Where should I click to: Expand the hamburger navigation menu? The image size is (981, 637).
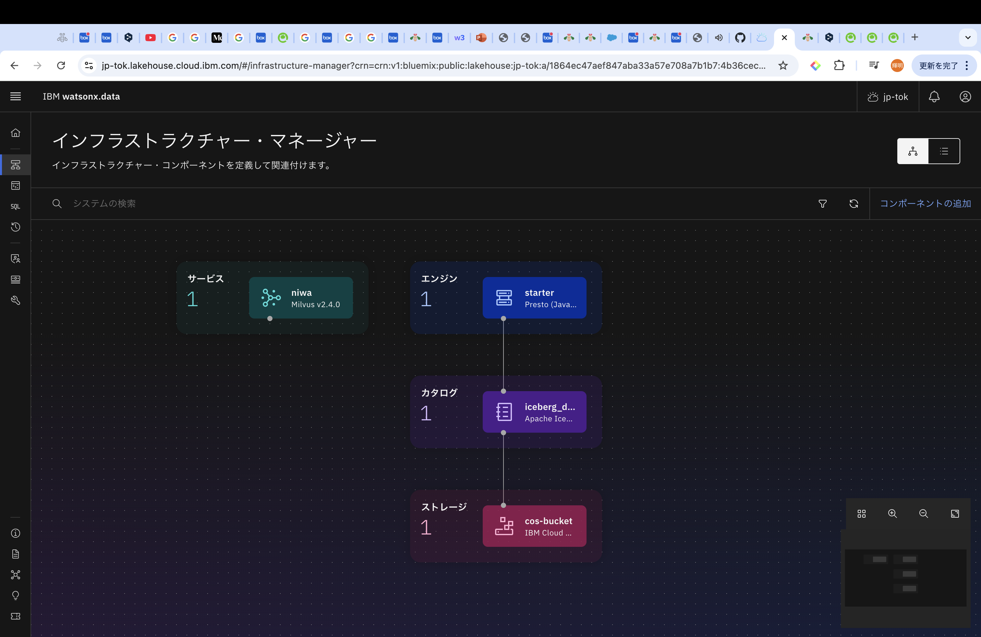16,96
